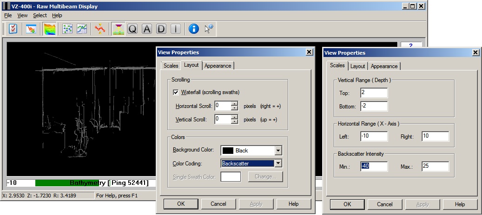Decrease Vertical Scroll with down spinner arrow
This screenshot has height=215, width=482.
pyautogui.click(x=234, y=122)
